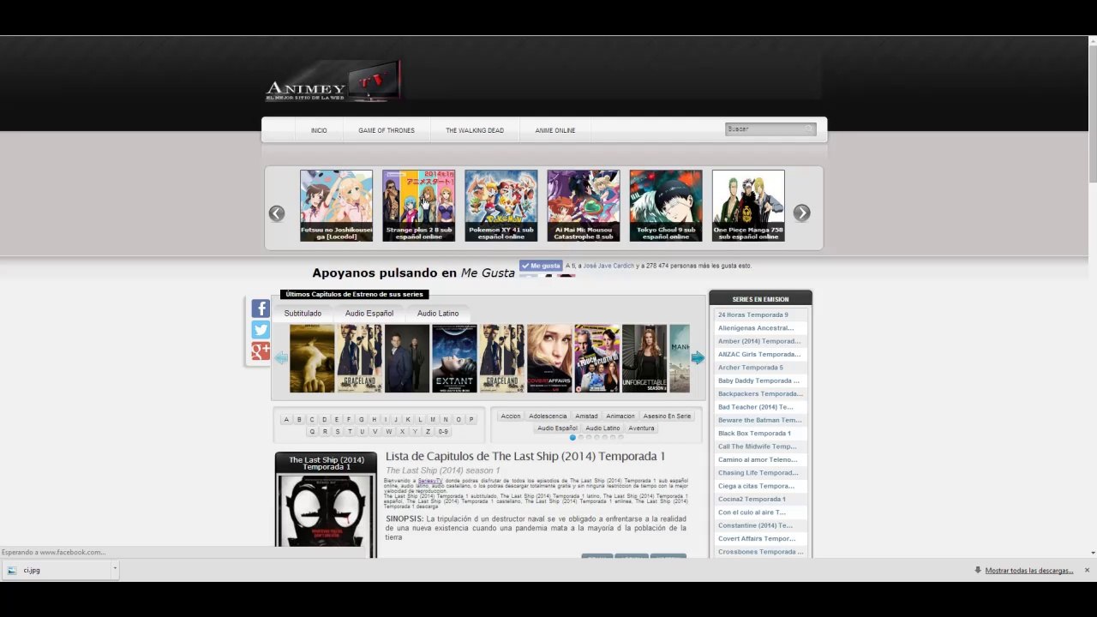
Task: Select the first genre pagination dot
Action: [572, 438]
